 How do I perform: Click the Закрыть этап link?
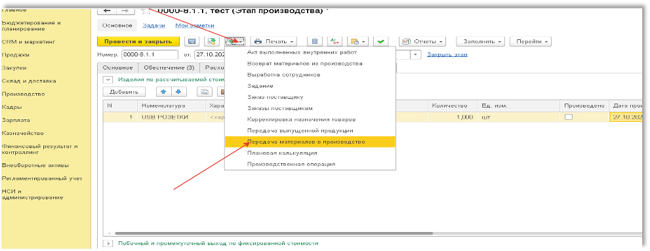click(447, 54)
